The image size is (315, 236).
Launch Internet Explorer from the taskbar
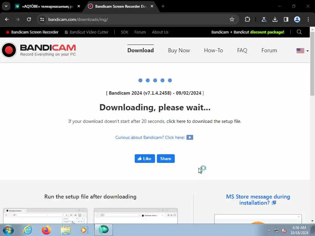coord(27,230)
